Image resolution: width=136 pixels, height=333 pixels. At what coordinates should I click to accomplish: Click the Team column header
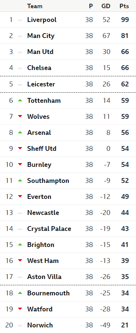click(x=35, y=6)
